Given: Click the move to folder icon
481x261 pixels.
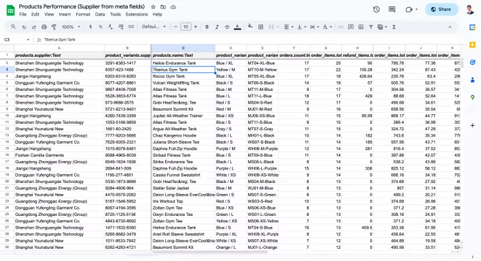Looking at the screenshot, I should pyautogui.click(x=163, y=6).
